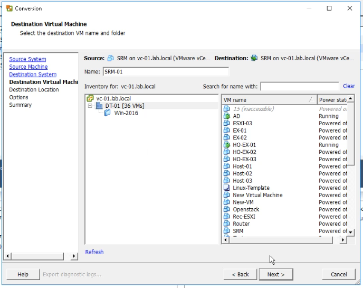This screenshot has height=288, width=363.
Task: Click the VM list scroll down arrow
Action: (x=351, y=232)
